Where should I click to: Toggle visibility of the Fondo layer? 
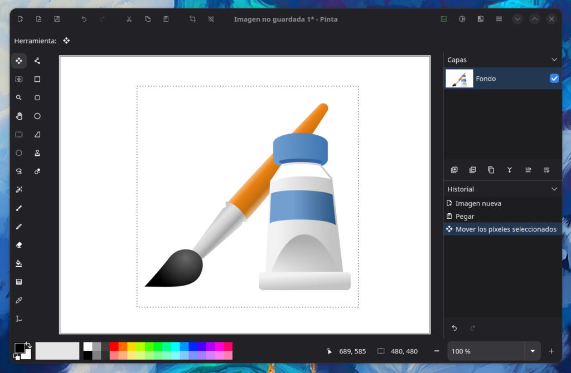(x=554, y=78)
